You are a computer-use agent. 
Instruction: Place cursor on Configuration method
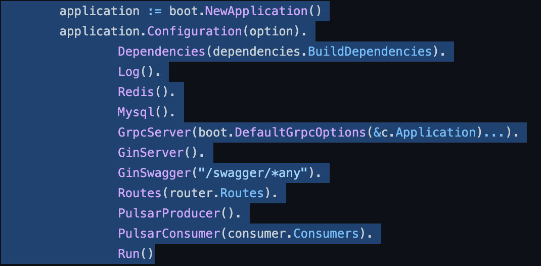[x=195, y=31]
